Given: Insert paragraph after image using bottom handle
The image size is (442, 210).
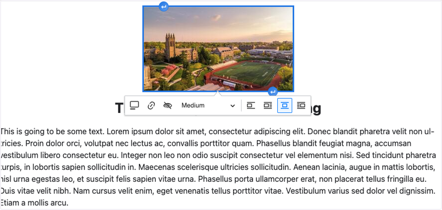Looking at the screenshot, I should 273,91.
